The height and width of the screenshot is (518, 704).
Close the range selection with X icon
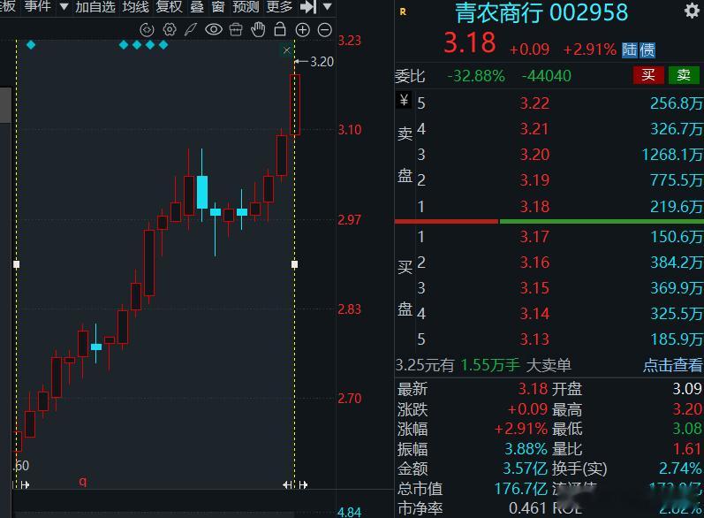[x=286, y=50]
